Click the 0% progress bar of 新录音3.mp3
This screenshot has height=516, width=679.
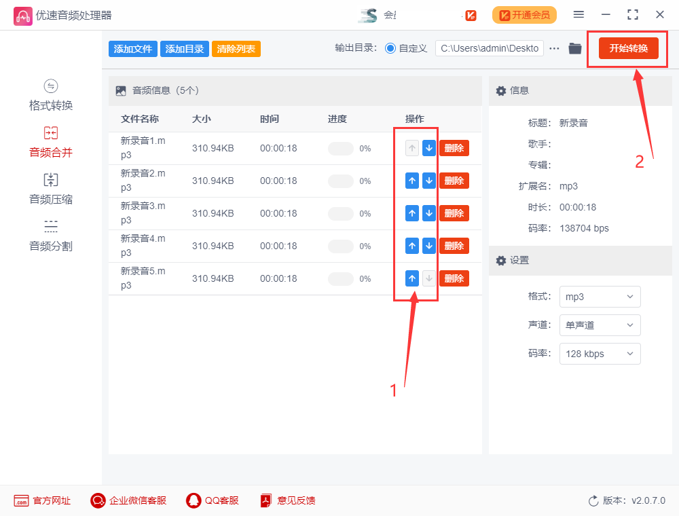341,213
